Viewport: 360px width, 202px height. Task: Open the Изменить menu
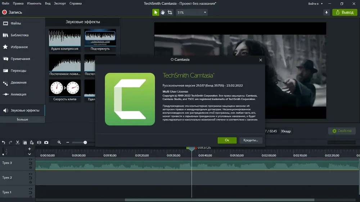(x=34, y=4)
